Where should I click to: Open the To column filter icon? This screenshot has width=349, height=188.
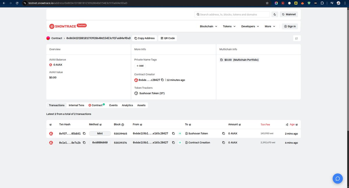click(190, 125)
